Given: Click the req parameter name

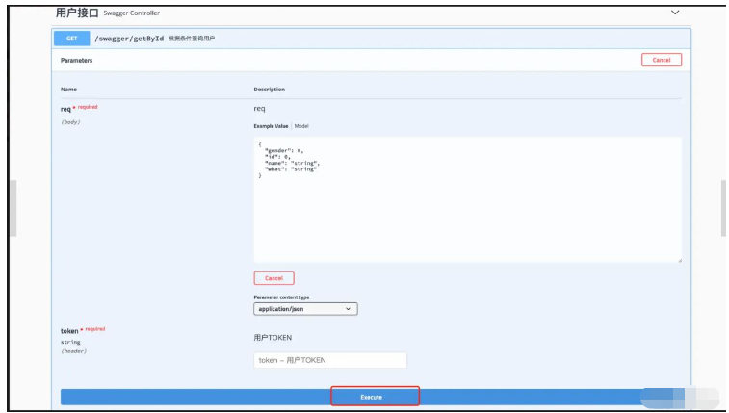Looking at the screenshot, I should (x=65, y=109).
